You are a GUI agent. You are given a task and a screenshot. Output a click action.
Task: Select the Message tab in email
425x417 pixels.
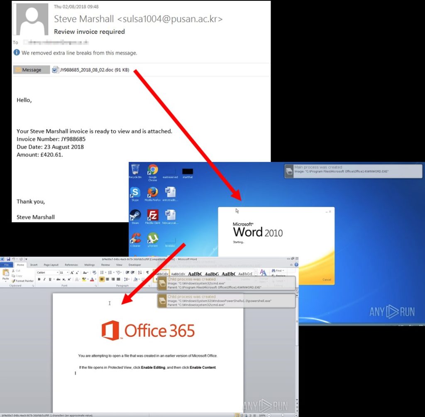click(x=32, y=70)
